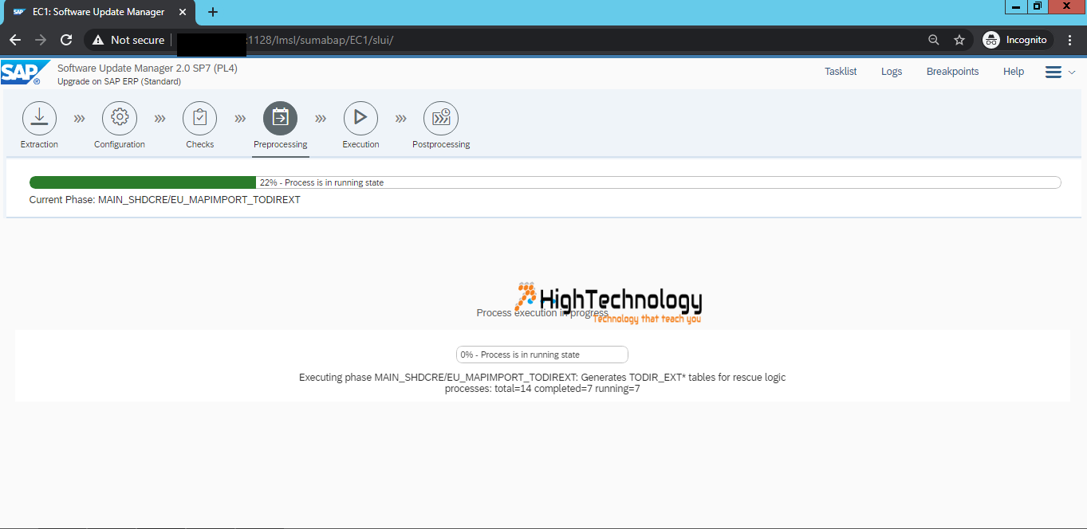Click the 22% overall progress bar
Screen dimensions: 1087x529
pyautogui.click(x=545, y=182)
